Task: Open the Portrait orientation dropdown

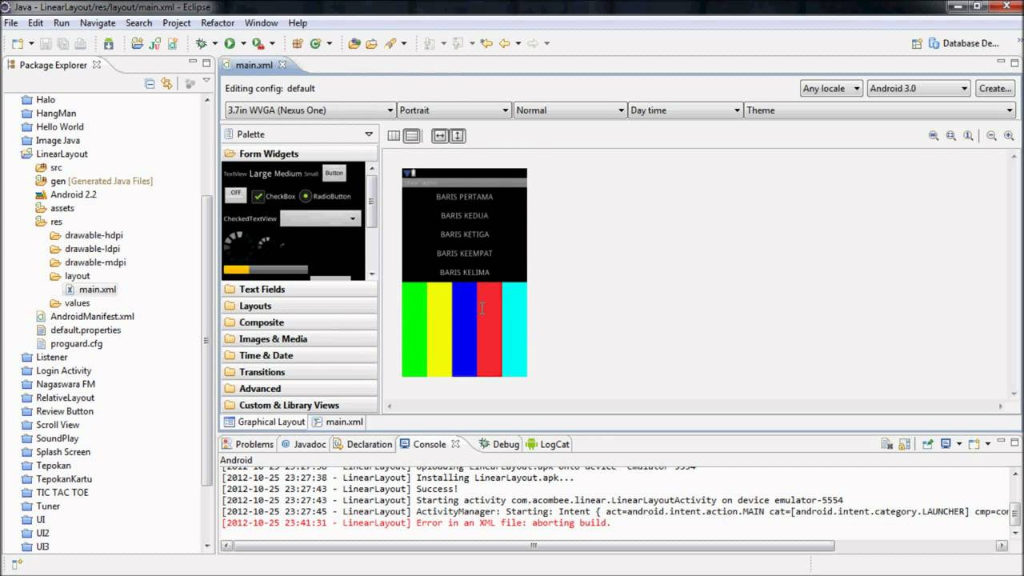Action: coord(454,110)
